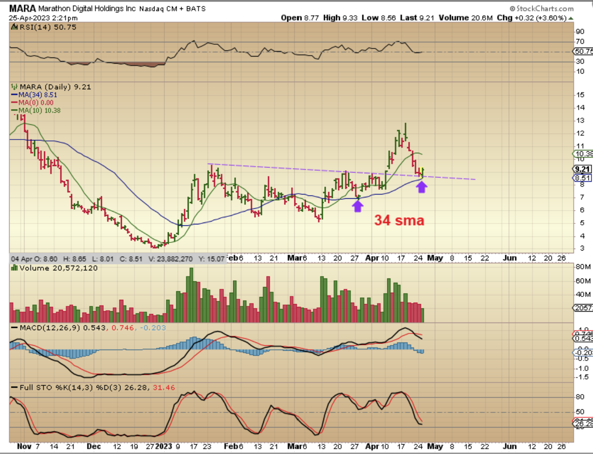Click the 90 RSI axis value

[x=580, y=31]
